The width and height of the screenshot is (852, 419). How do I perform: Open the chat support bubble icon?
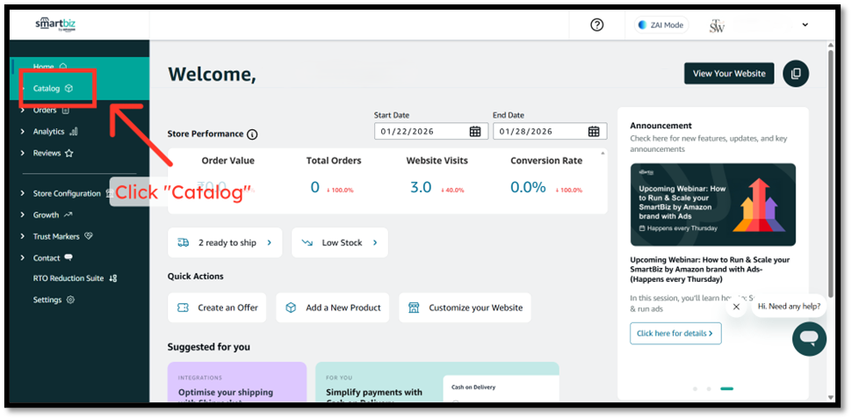click(x=809, y=338)
